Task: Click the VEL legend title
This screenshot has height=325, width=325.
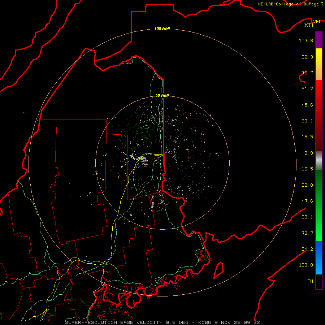Action: point(317,22)
